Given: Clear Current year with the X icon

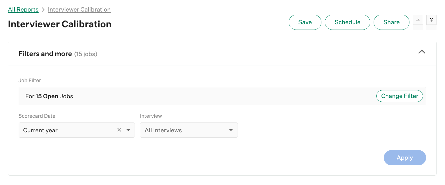Looking at the screenshot, I should pyautogui.click(x=119, y=130).
